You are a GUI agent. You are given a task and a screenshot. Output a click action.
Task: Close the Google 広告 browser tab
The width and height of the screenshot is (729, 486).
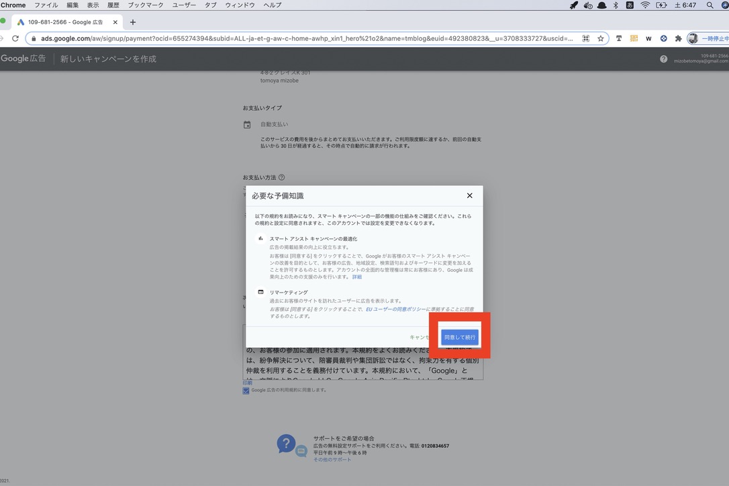(x=115, y=22)
